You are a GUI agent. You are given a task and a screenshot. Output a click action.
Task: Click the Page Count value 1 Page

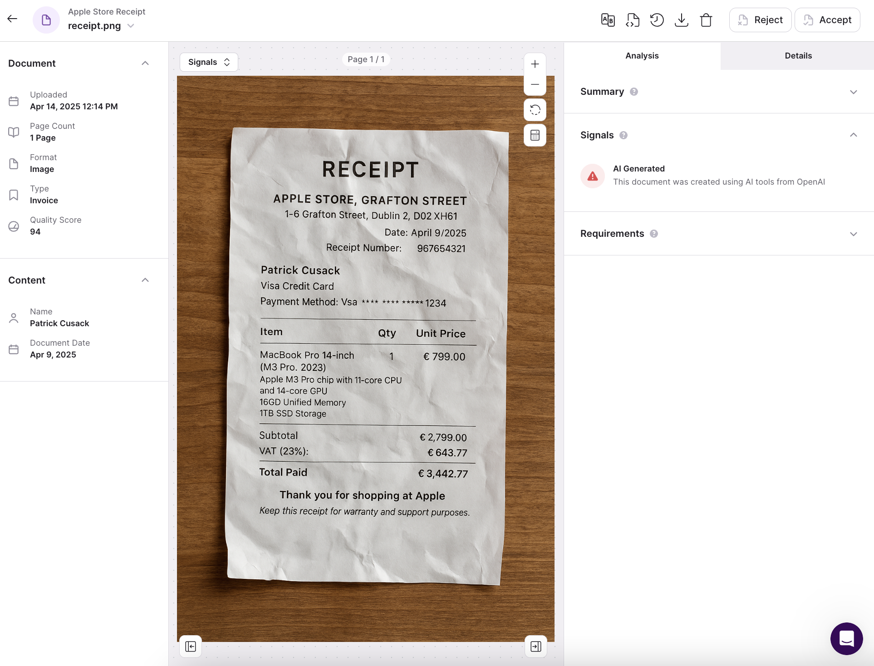pyautogui.click(x=43, y=138)
